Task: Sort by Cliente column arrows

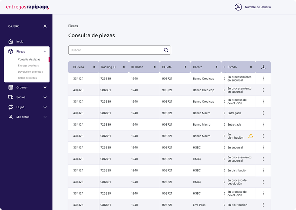Action: coord(216,67)
